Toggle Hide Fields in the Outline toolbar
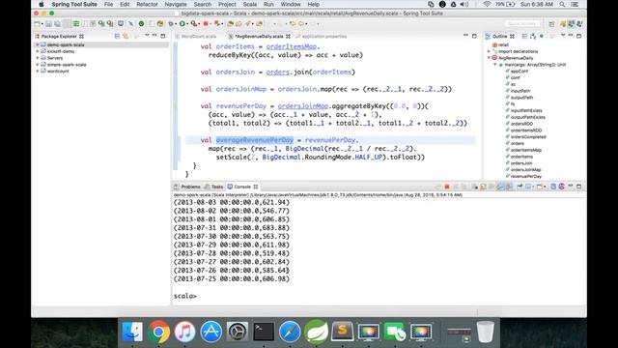Screen dimensions: 618x348 click(542, 36)
